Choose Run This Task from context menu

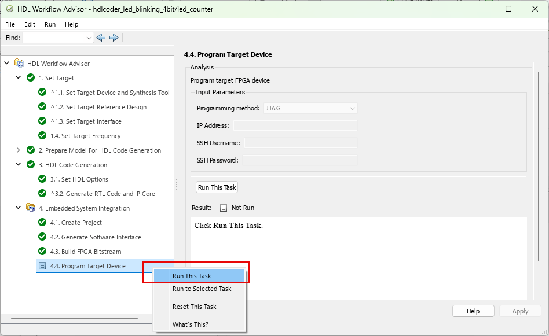click(192, 276)
